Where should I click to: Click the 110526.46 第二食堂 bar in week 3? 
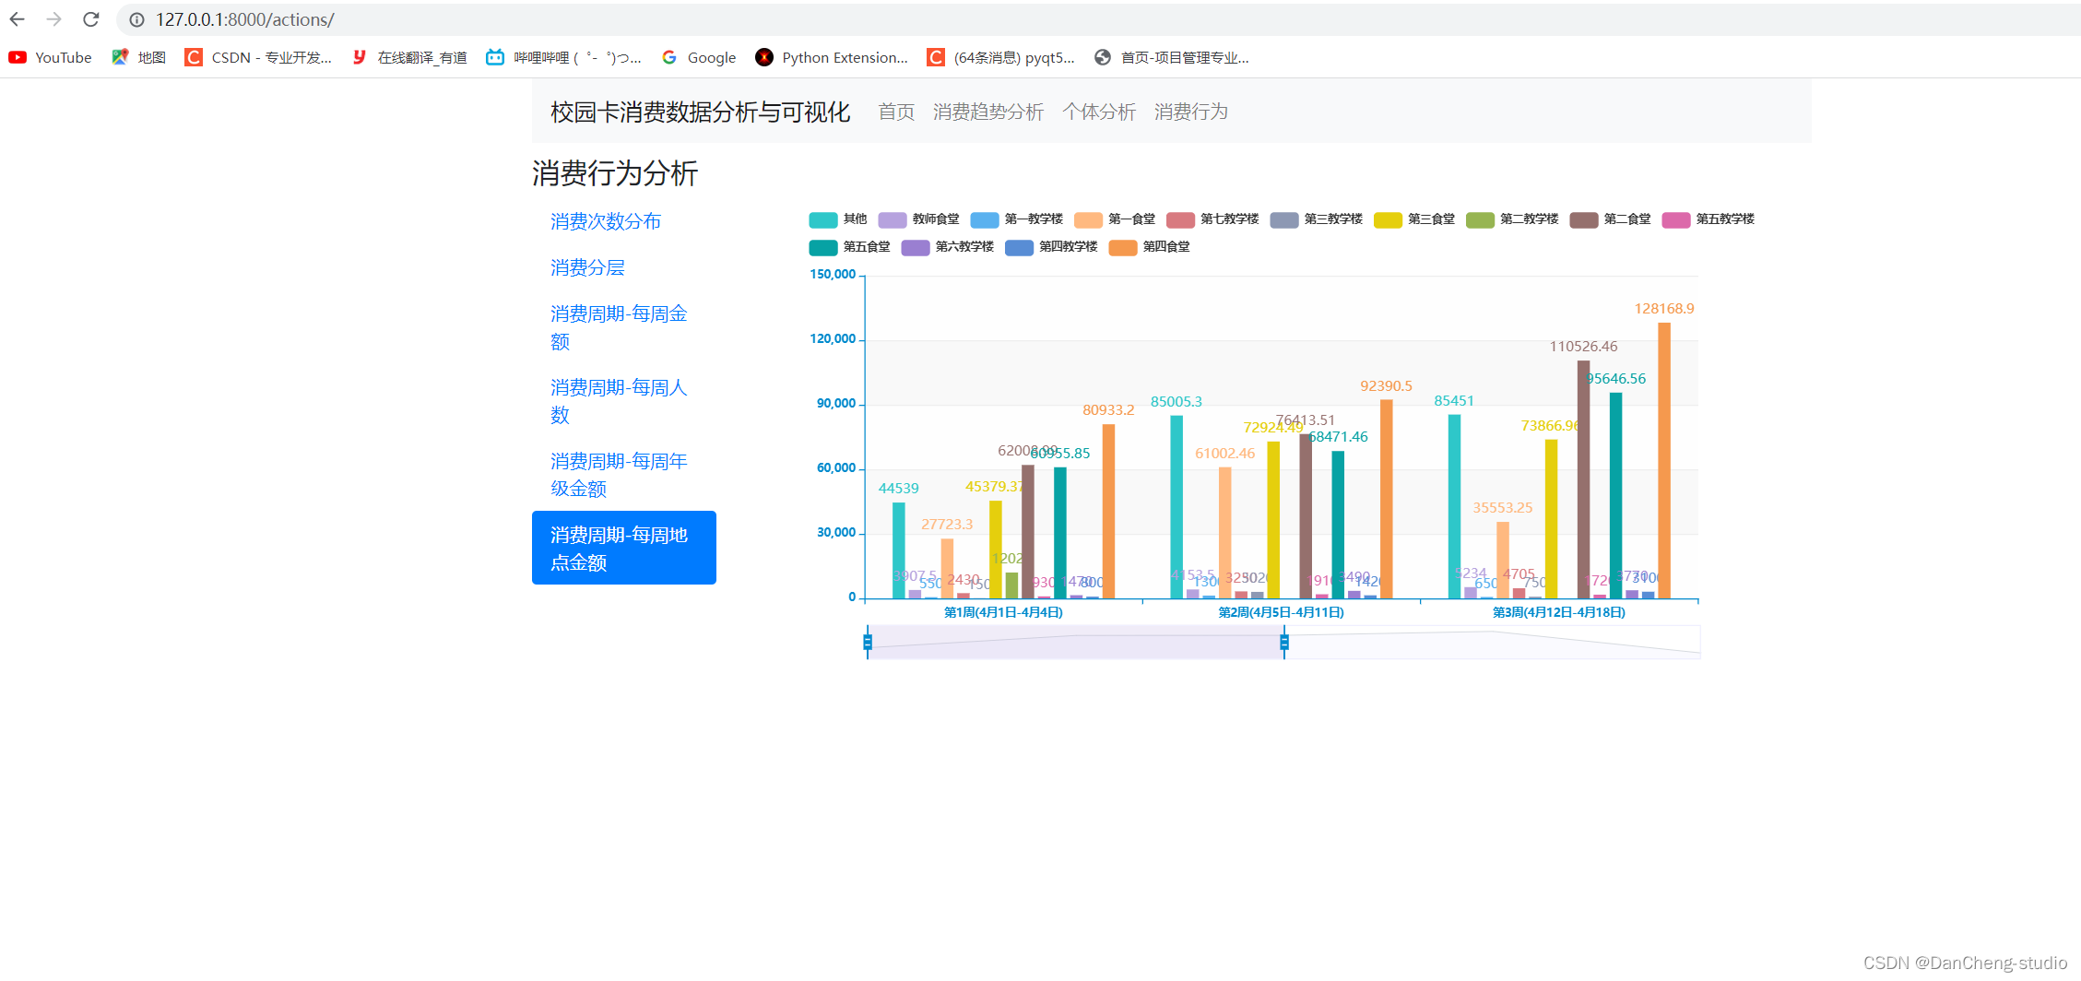point(1583,479)
